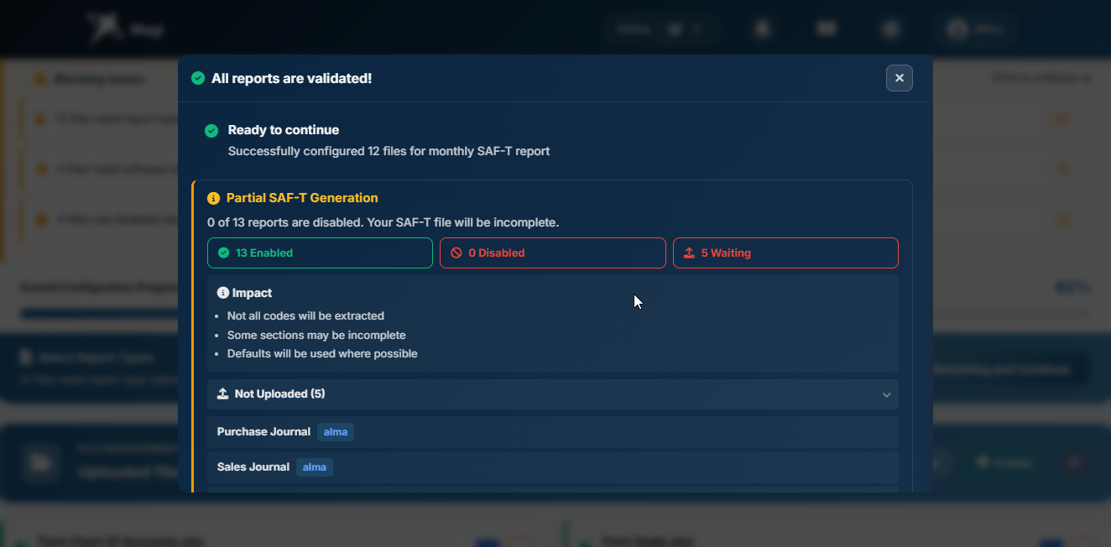Click green check icon next to 'Ready to continue'
This screenshot has width=1111, height=547.
point(211,130)
